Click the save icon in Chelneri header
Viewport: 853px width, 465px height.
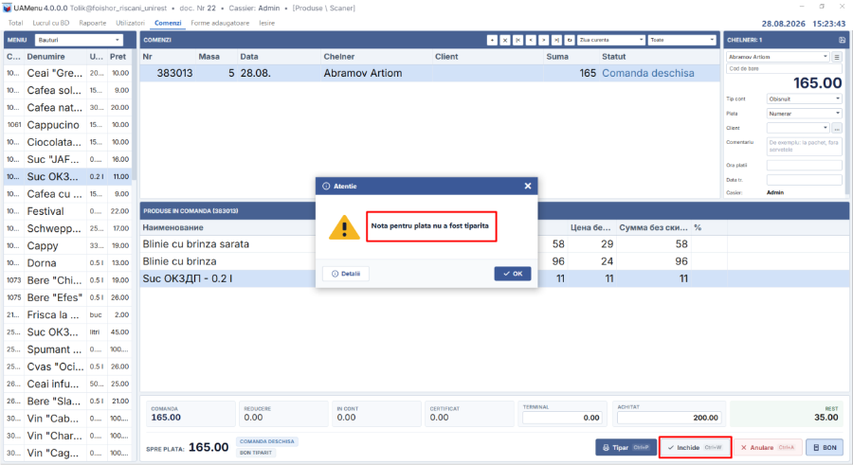click(842, 40)
